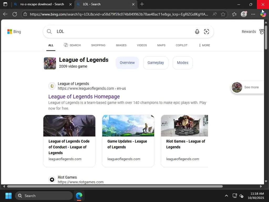Click the League of Legends game thumbnail

tap(50, 63)
